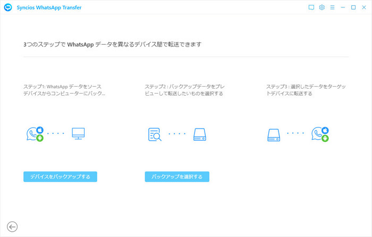Click the ステップ3 description text
The height and width of the screenshot is (237, 372).
306,90
